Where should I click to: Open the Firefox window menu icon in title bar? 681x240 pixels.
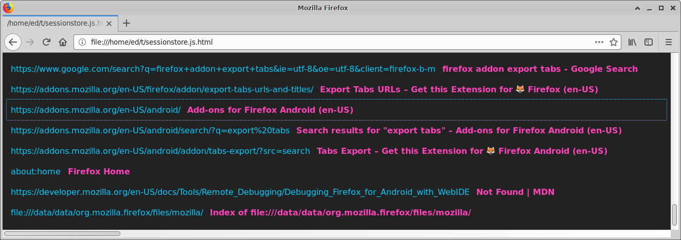pos(8,8)
